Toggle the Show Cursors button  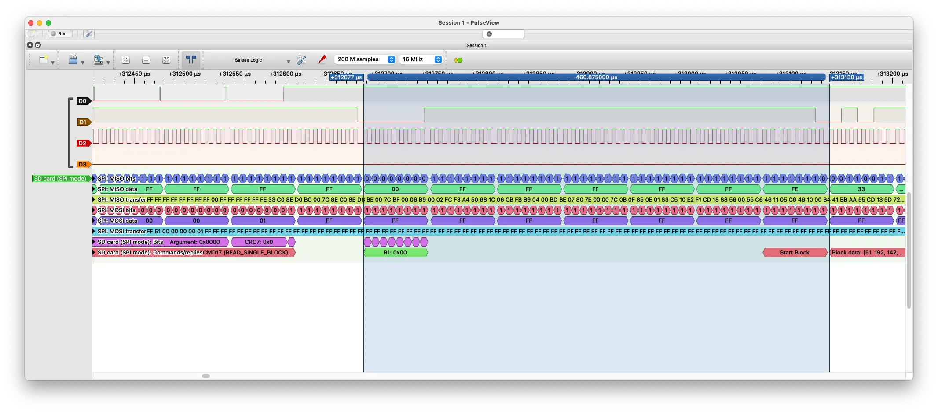click(191, 59)
